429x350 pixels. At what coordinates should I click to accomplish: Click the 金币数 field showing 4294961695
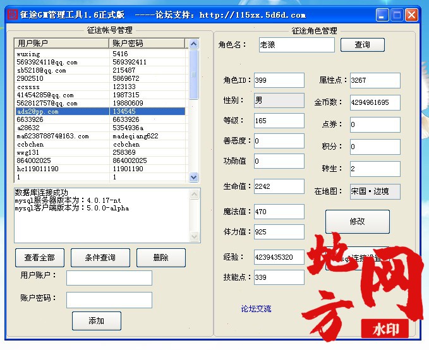[x=375, y=102]
